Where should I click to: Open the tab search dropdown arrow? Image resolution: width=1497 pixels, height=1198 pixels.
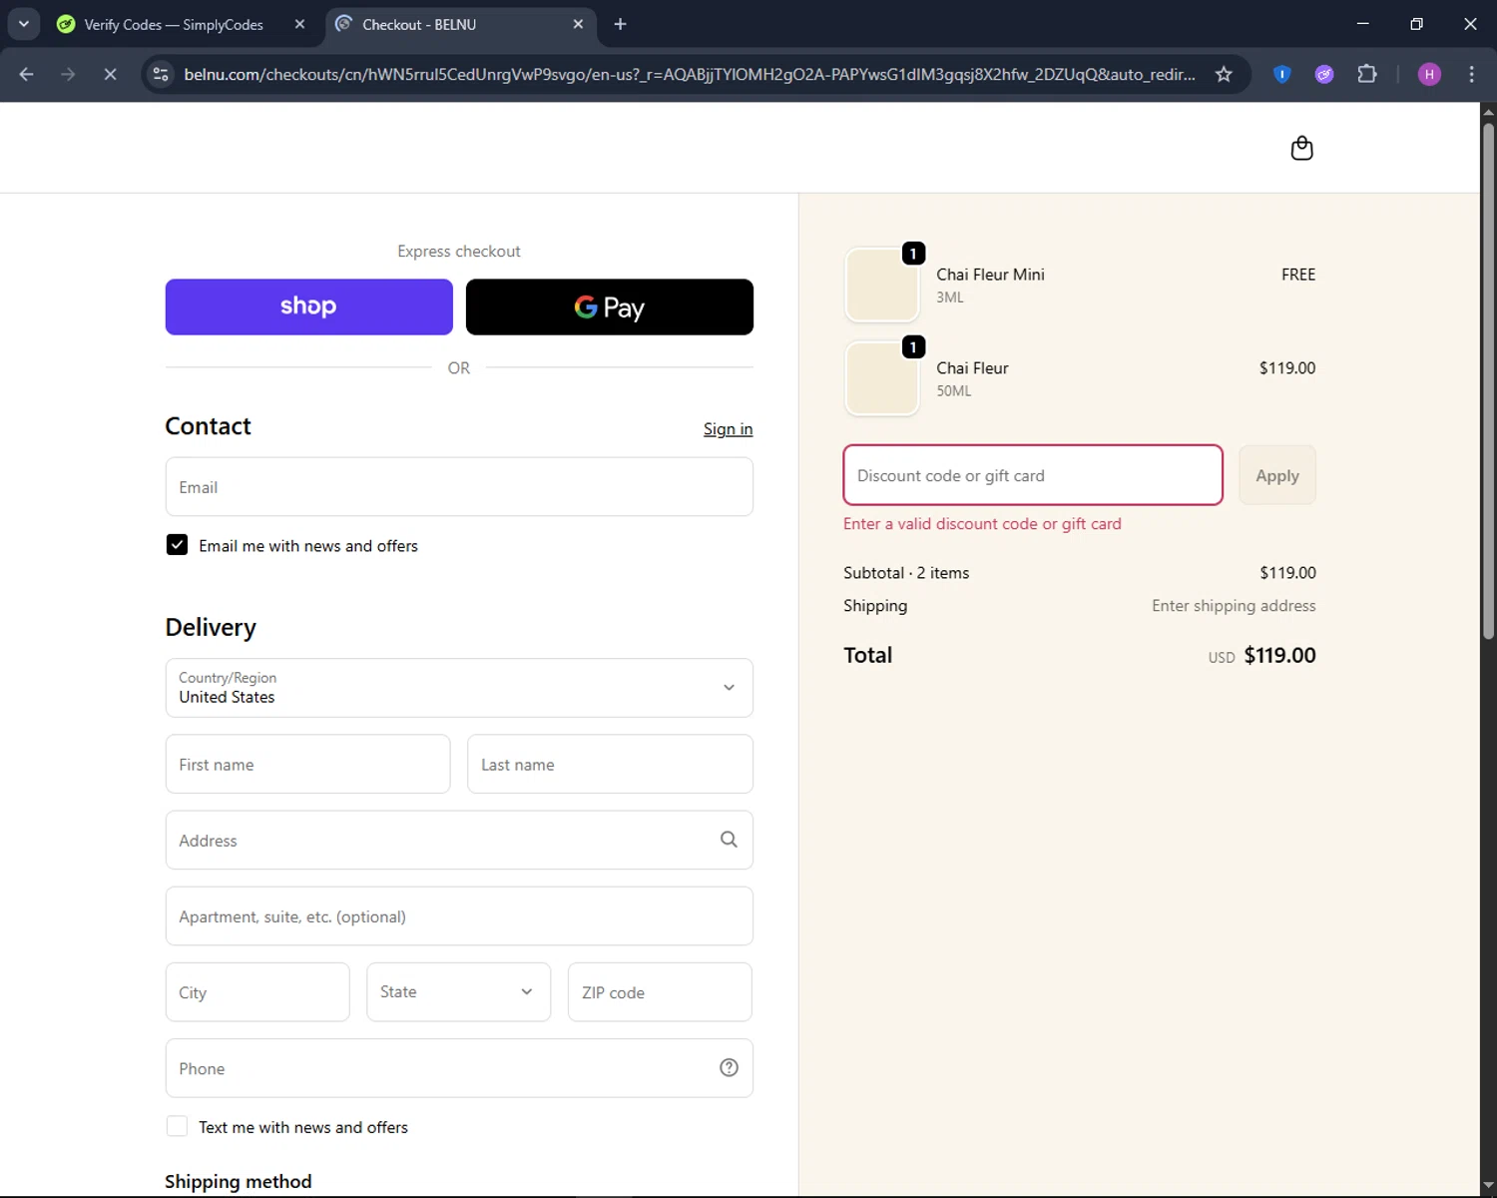click(23, 24)
